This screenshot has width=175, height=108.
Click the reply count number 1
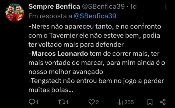(x=37, y=102)
